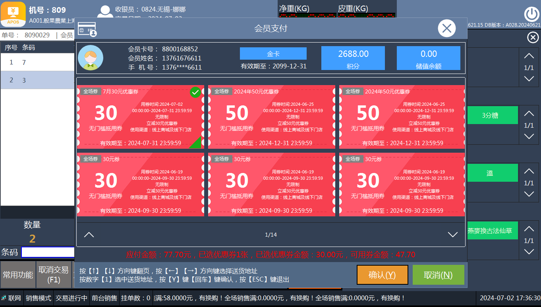The image size is (541, 307).
Task: Select the 3分糖 option
Action: click(493, 115)
